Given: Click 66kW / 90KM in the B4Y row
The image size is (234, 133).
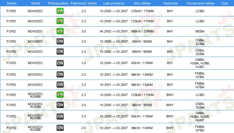Looking at the screenshot, I should [x=142, y=41].
